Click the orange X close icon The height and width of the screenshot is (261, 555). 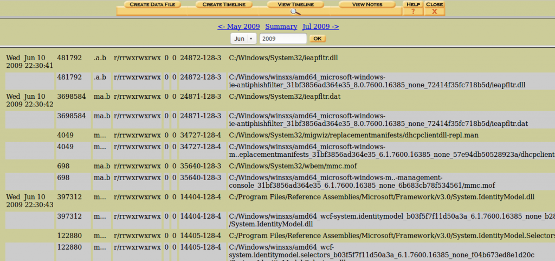[434, 12]
